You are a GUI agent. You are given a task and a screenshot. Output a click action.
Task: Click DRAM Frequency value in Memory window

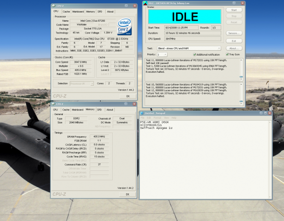click(x=99, y=136)
